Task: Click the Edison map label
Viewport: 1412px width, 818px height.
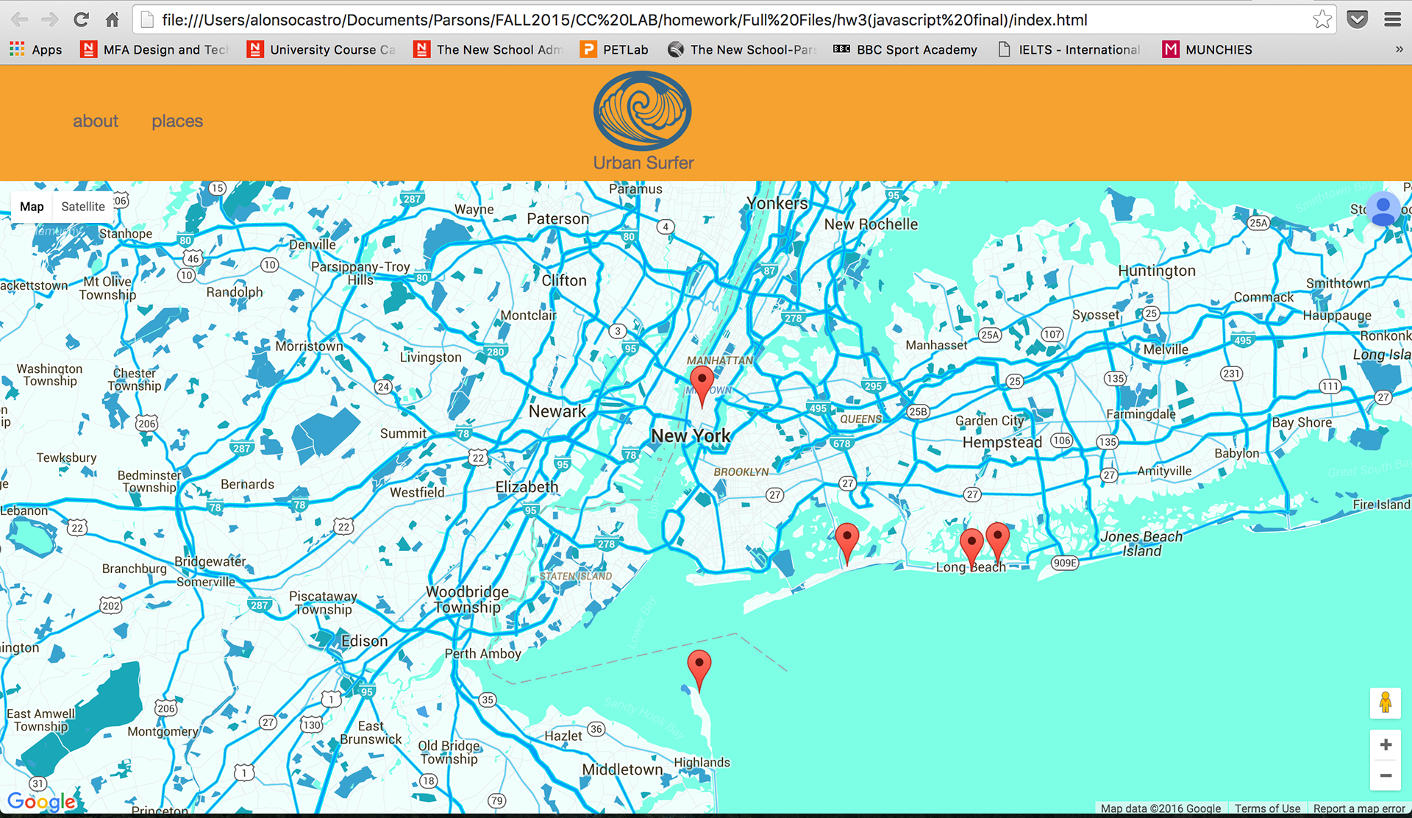Action: (364, 641)
